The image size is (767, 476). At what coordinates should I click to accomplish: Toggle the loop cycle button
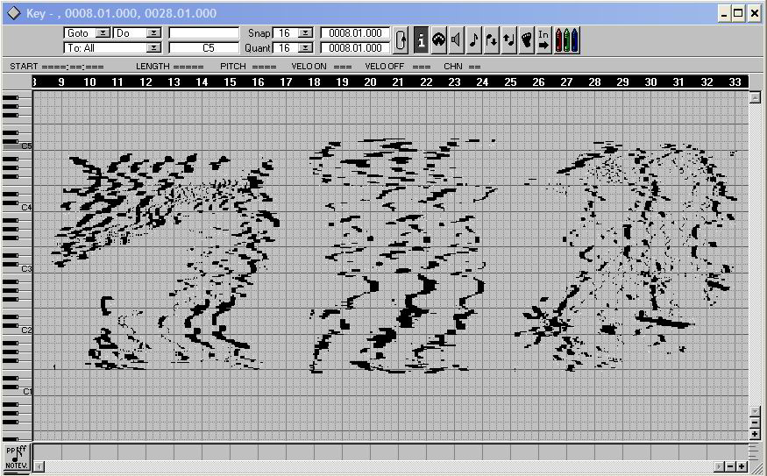click(401, 40)
